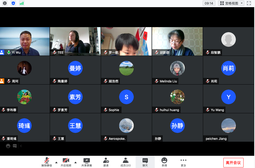Expand the video options arrow beside camera
Screen dimensions: 255x168
(76, 162)
